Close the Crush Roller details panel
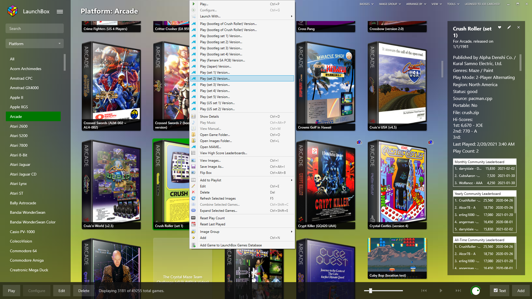The width and height of the screenshot is (532, 299). point(518,27)
